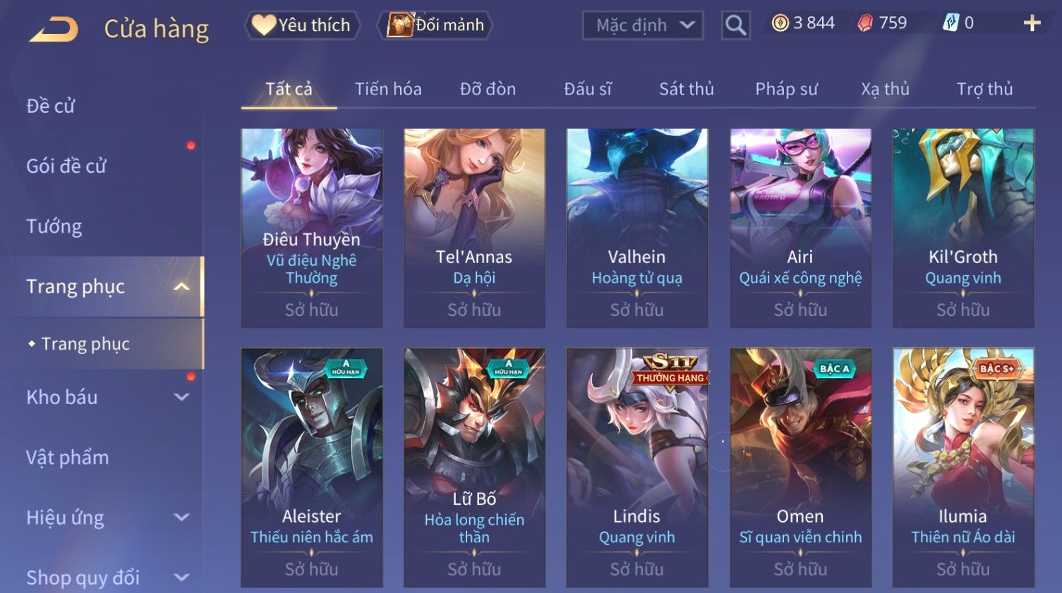Viewport: 1062px width, 593px height.
Task: Expand the Hiệu ứng sidebar section
Action: coord(181,517)
